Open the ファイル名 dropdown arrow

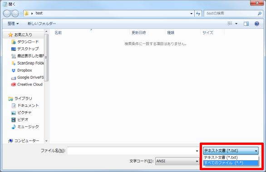[197, 151]
